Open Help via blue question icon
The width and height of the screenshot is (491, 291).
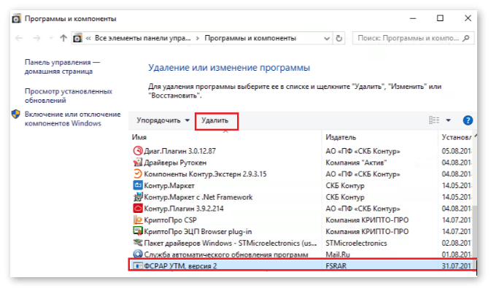[x=468, y=120]
